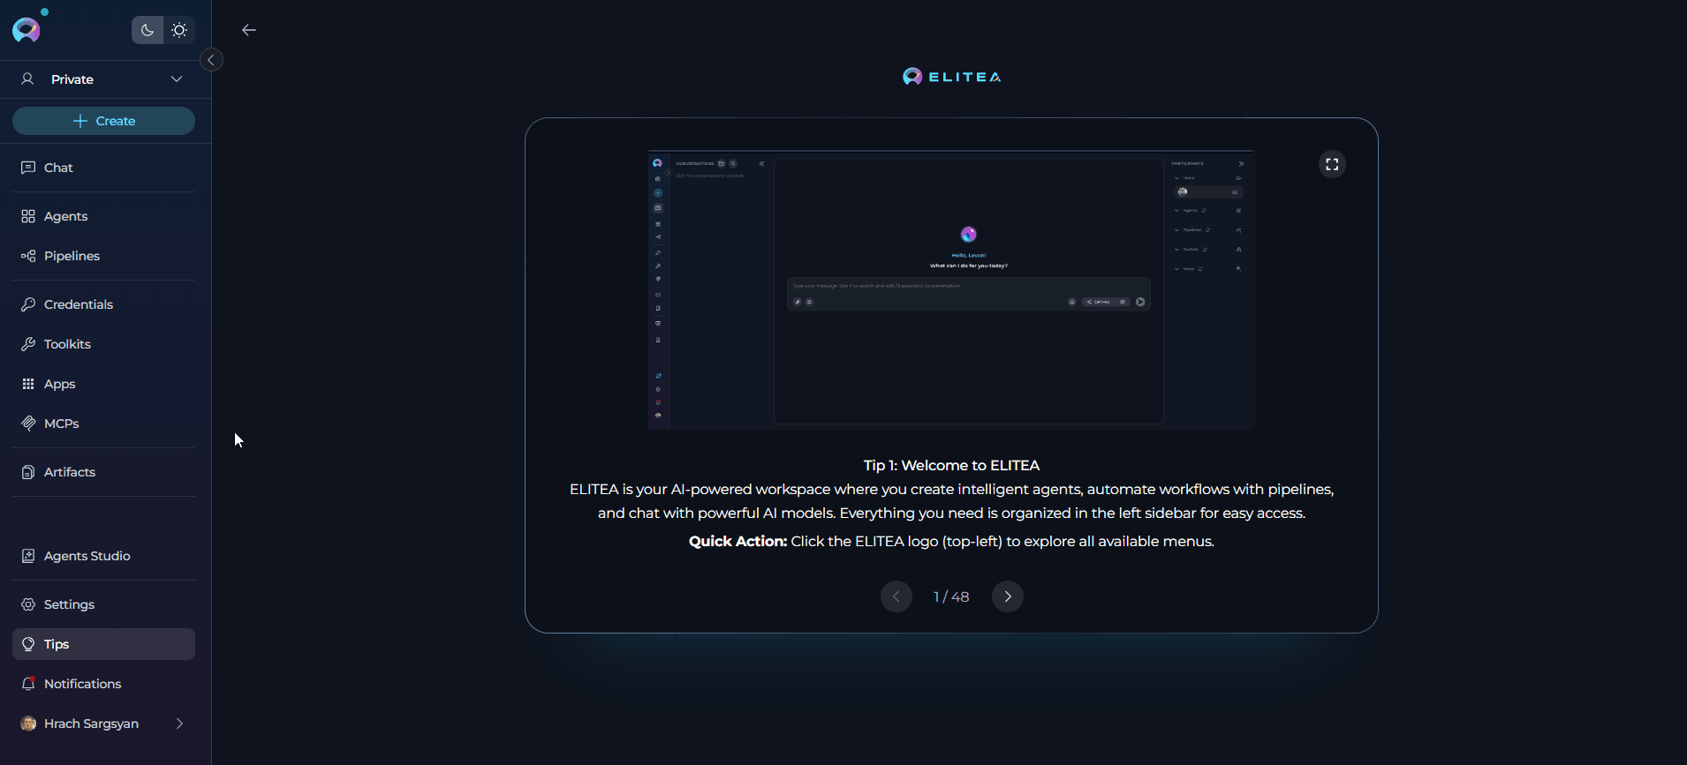Click the ELITEA logo in the sidebar

click(x=26, y=30)
